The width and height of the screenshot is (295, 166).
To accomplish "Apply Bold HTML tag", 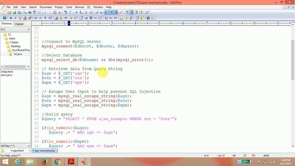I will 11,18.
